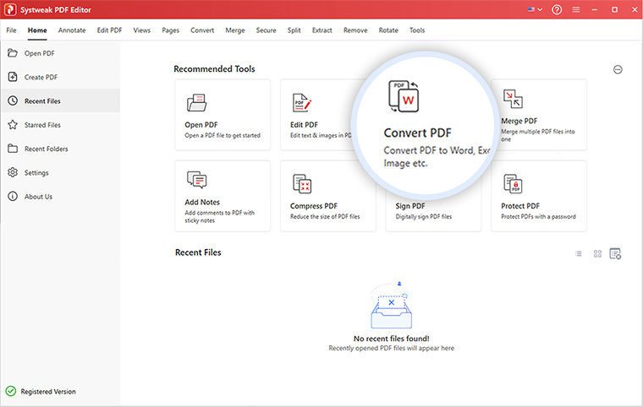Image resolution: width=643 pixels, height=407 pixels.
Task: Click the Open PDF folder icon in sidebar
Action: click(13, 53)
